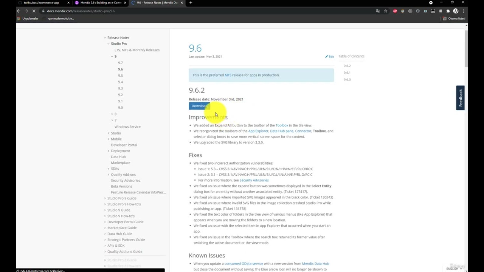
Task: Open the eye-shaped extension icon
Action: tap(425, 11)
